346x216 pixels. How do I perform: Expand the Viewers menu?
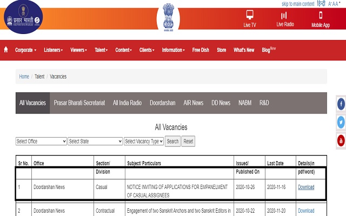click(x=78, y=50)
